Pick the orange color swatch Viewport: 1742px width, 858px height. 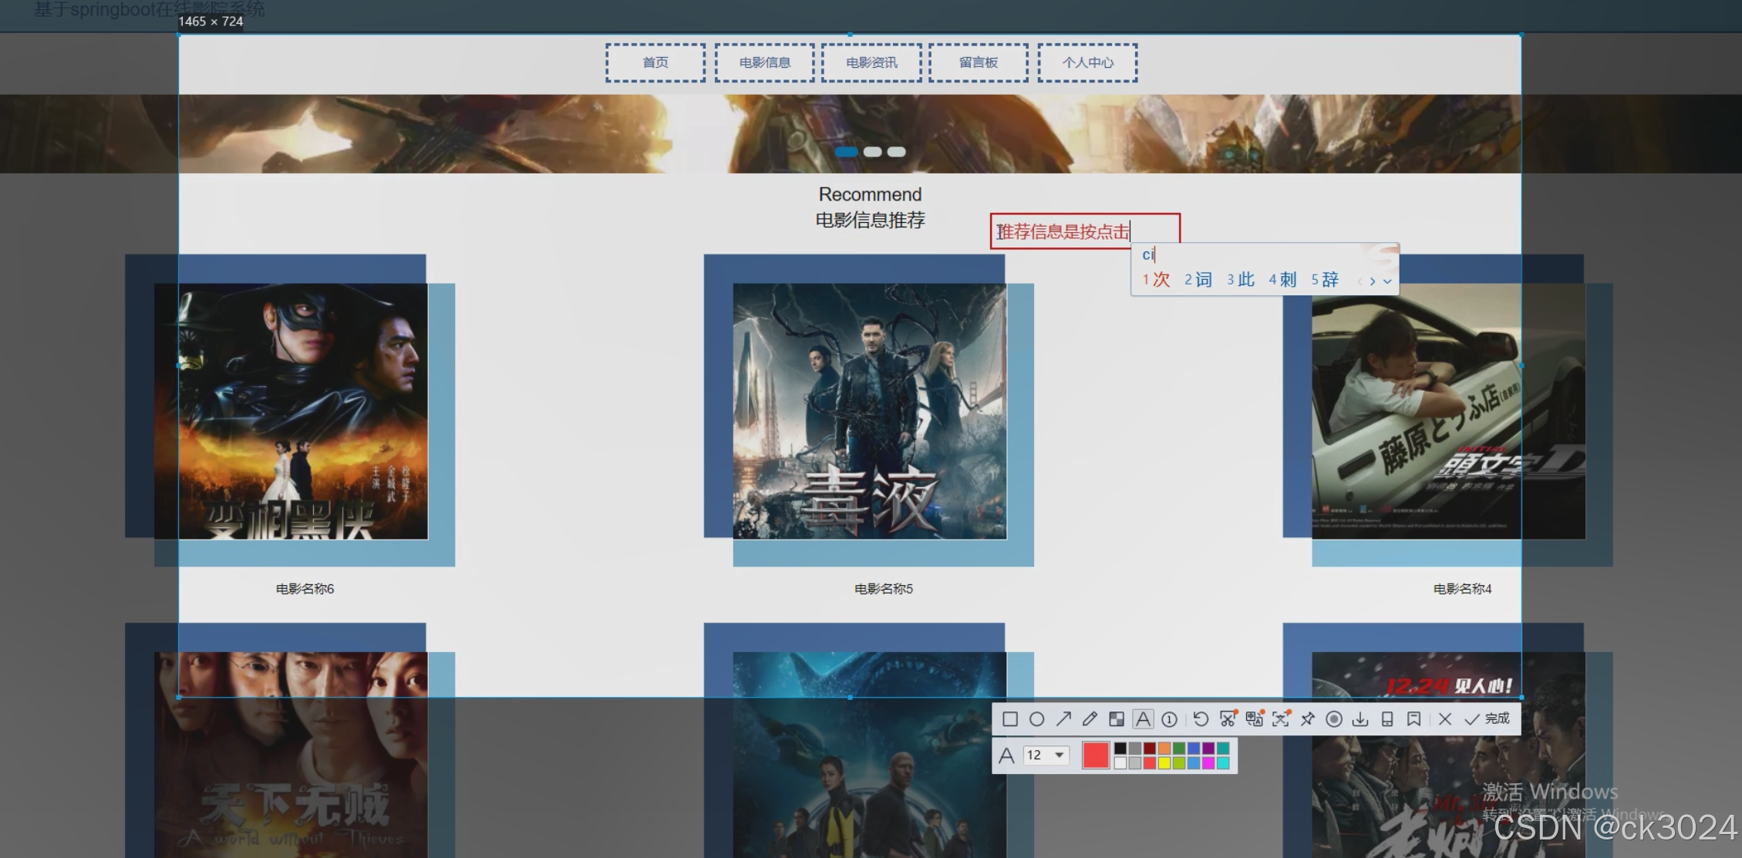1164,748
